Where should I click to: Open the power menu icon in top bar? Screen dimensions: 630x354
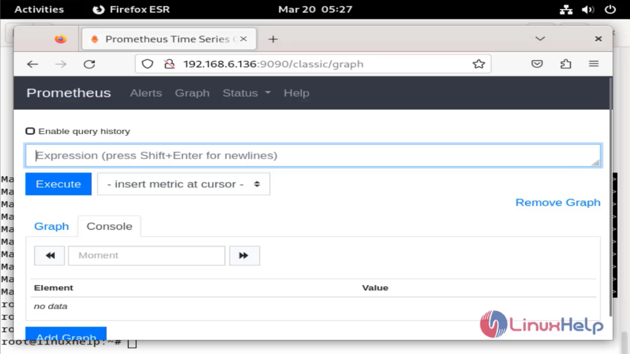pyautogui.click(x=610, y=9)
